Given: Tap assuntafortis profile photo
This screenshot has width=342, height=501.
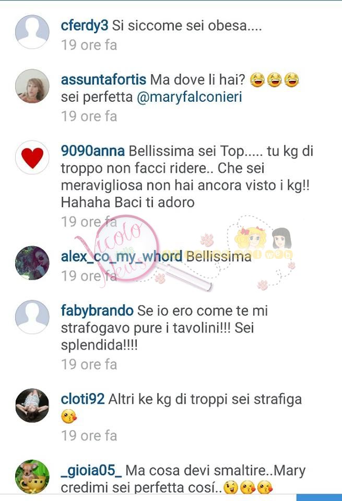Looking at the screenshot, I should pos(32,86).
